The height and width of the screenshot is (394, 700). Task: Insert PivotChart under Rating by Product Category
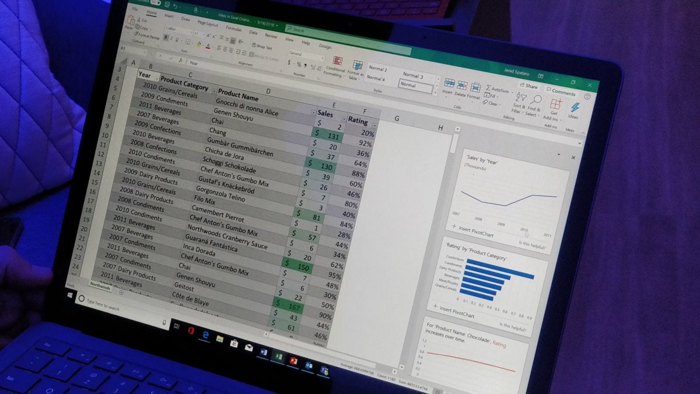[454, 311]
